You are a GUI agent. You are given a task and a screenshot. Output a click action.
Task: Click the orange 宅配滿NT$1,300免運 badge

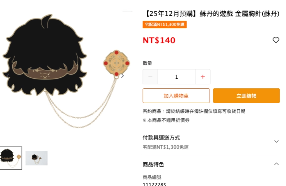click(165, 25)
